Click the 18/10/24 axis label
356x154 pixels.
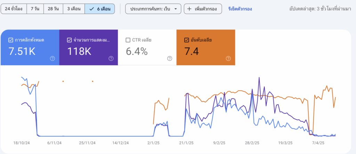point(21,143)
